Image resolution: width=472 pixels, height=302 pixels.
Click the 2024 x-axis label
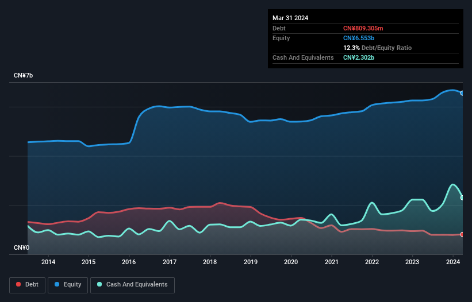(x=452, y=262)
